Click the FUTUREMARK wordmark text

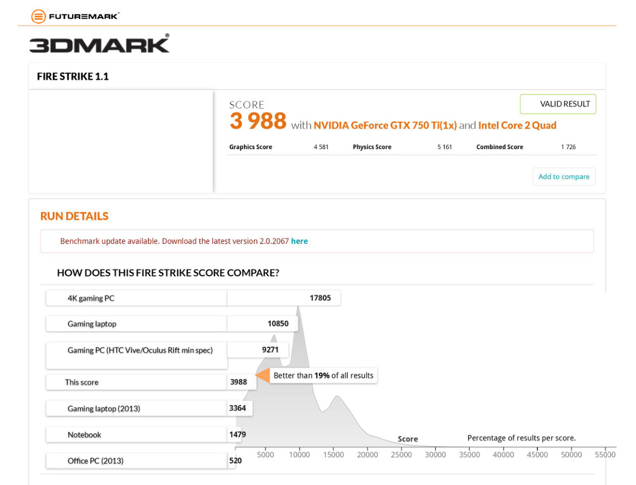point(84,16)
